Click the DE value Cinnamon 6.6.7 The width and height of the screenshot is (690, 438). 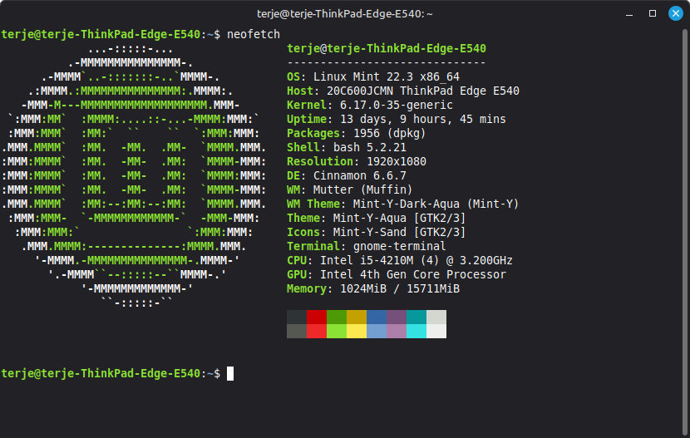click(x=359, y=175)
